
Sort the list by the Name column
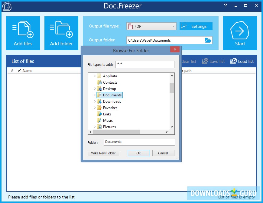coord(28,71)
